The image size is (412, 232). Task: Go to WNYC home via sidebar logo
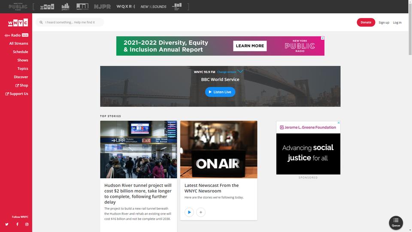[18, 23]
